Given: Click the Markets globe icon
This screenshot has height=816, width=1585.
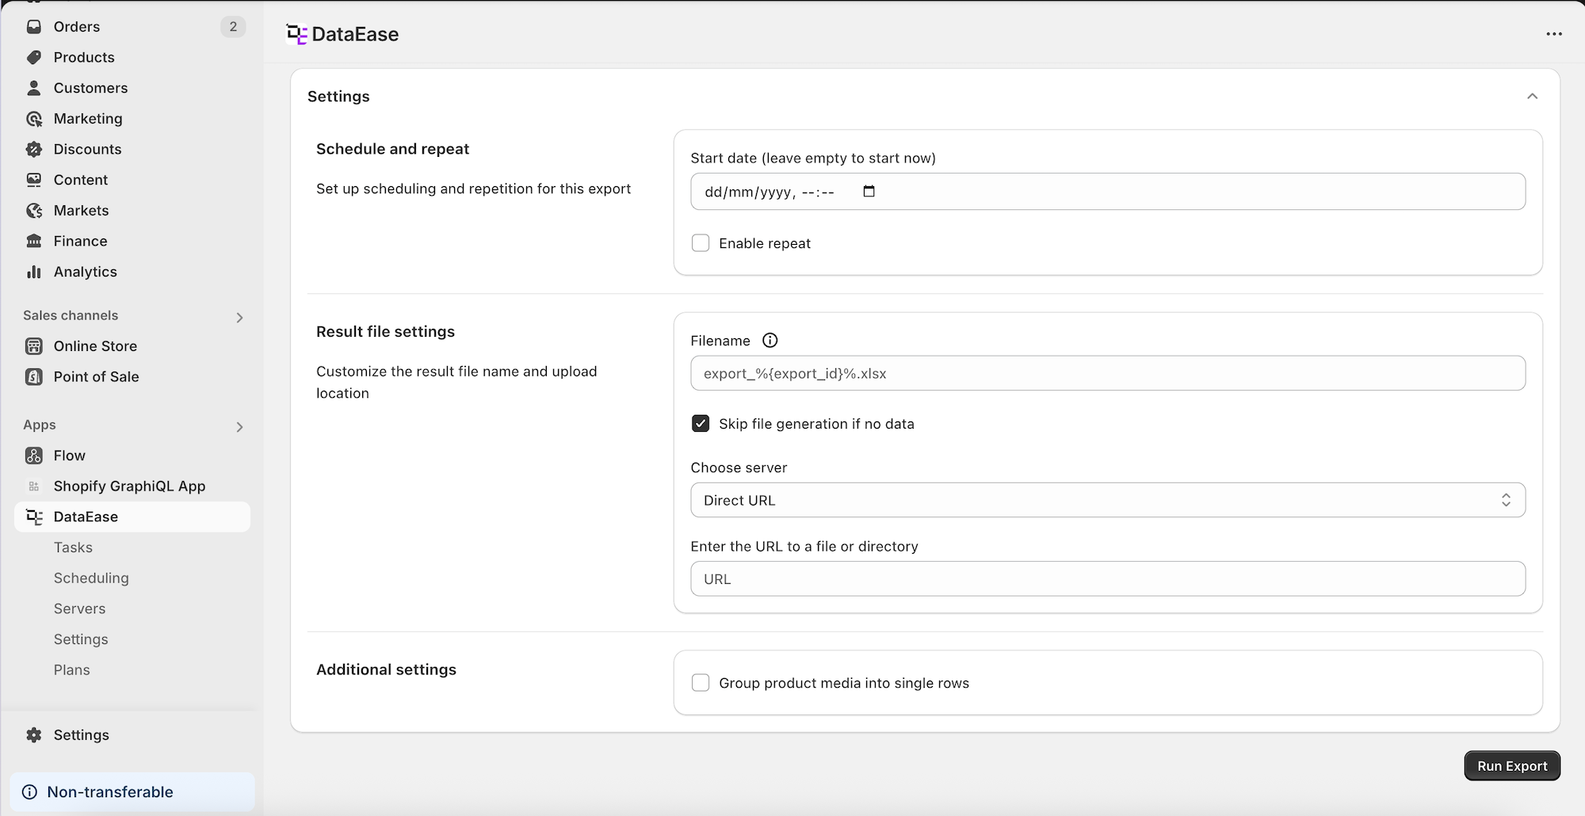Looking at the screenshot, I should (x=34, y=211).
